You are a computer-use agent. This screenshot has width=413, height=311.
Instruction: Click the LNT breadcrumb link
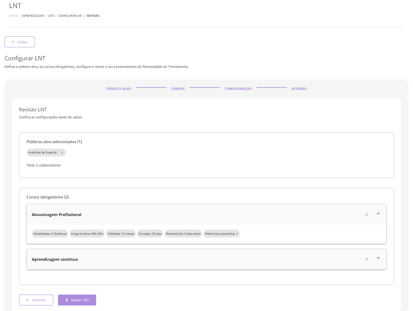click(x=51, y=16)
